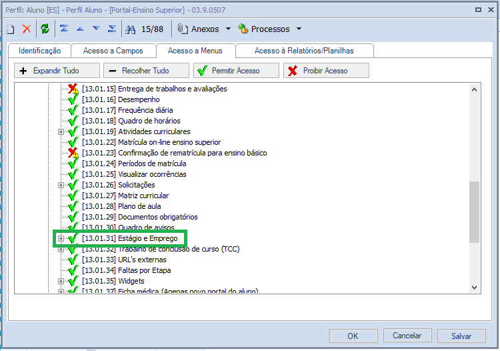
Task: Expand the Trabalho de conclusão de curso node
Action: pyautogui.click(x=61, y=250)
